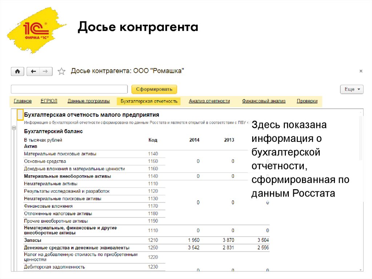Go to the Анализ отчетности tab
Image resolution: width=372 pixels, height=279 pixels.
(x=209, y=101)
